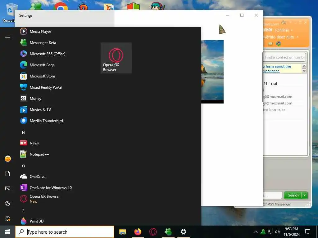
Task: Expand the Start menu hamburger button
Action: [x=8, y=36]
